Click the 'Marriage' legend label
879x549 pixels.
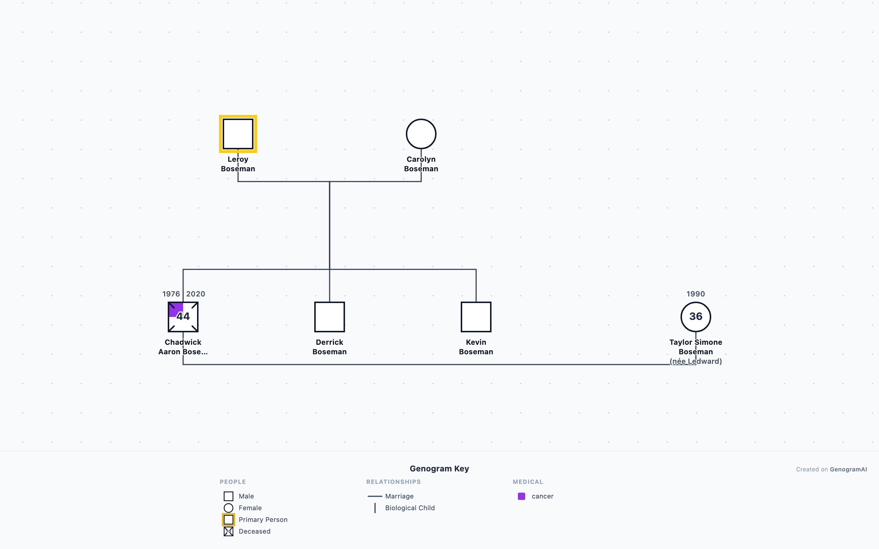(399, 496)
